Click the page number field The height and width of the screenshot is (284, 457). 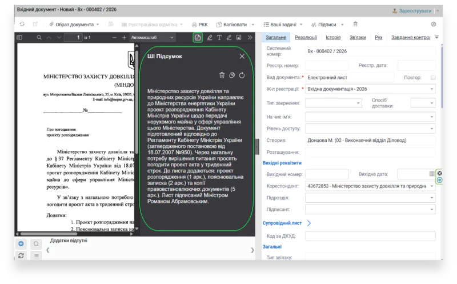click(x=73, y=37)
